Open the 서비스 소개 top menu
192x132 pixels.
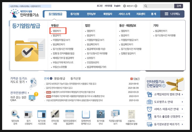tap(124, 14)
